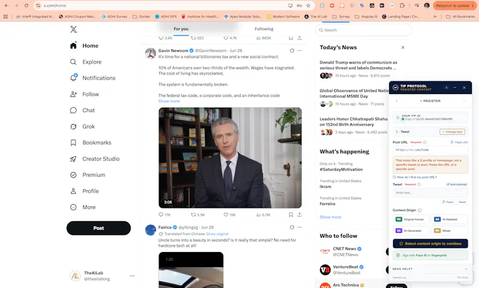Open Notifications in the sidebar
Viewport: 479px width, 288px height.
click(x=93, y=78)
